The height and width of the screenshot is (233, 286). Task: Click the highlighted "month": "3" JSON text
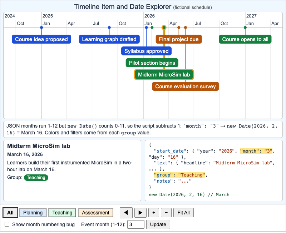pyautogui.click(x=256, y=151)
